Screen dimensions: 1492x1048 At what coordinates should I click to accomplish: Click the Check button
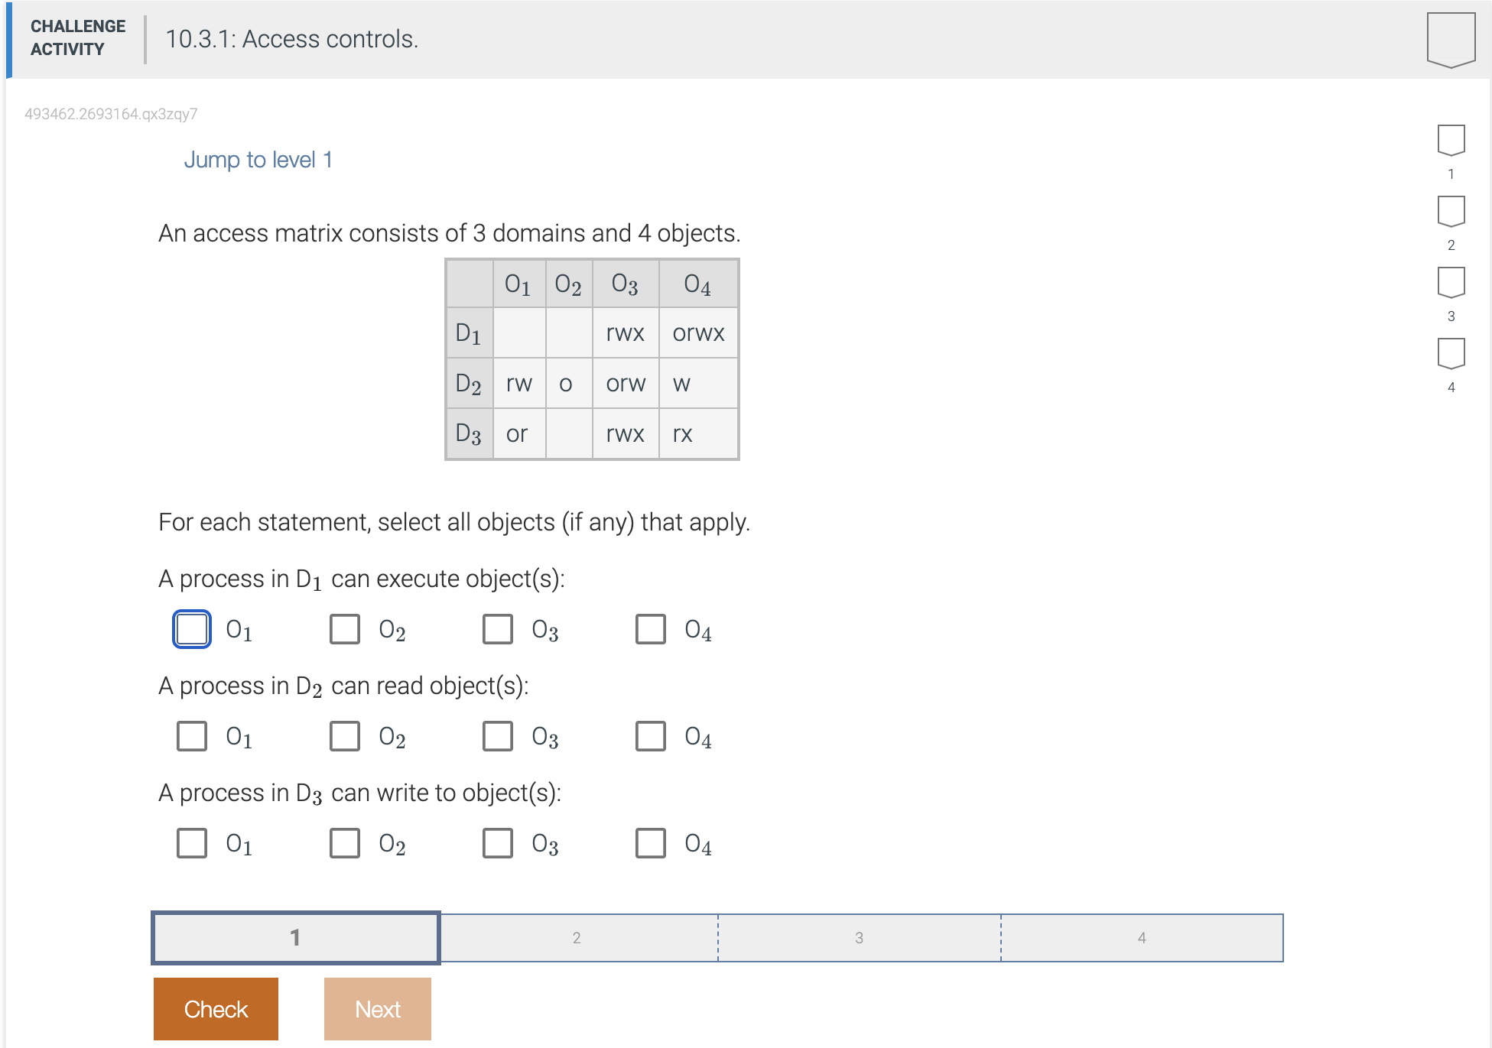[216, 1009]
